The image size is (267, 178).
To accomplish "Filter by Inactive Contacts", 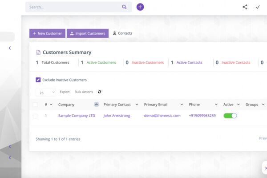I will [236, 62].
